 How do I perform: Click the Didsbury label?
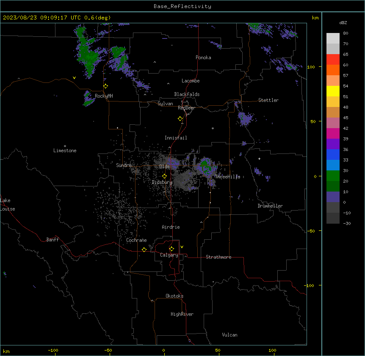(x=162, y=182)
